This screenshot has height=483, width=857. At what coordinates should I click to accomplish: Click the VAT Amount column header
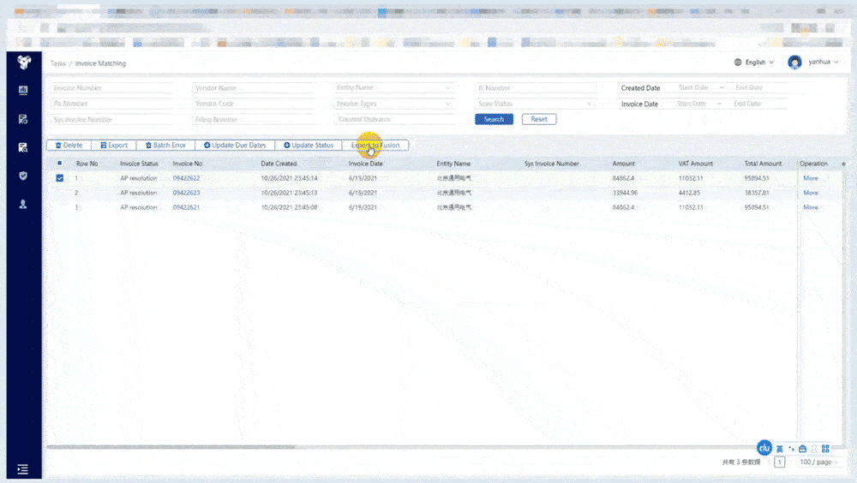pyautogui.click(x=695, y=164)
